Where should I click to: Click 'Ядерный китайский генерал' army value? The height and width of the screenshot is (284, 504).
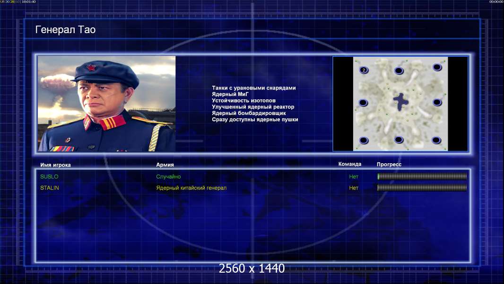pyautogui.click(x=191, y=188)
